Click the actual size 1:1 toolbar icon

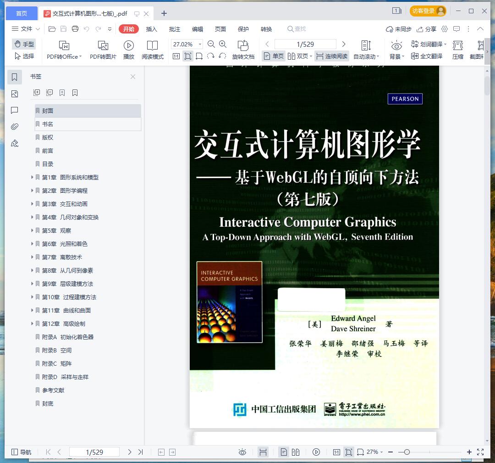tap(176, 56)
